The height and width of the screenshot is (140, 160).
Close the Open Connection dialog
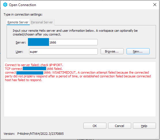155,5
